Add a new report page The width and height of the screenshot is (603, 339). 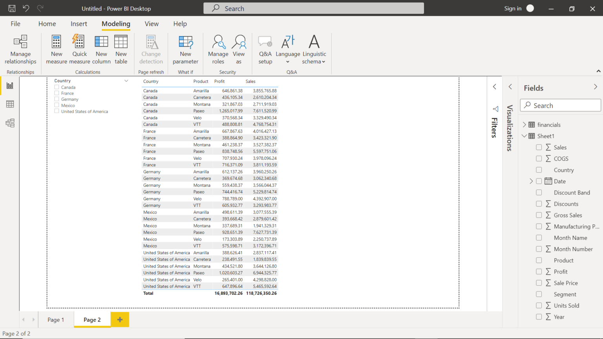pos(120,319)
